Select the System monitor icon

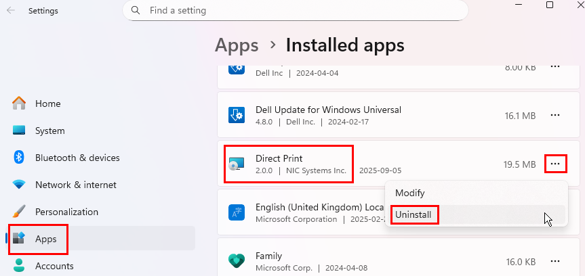tap(19, 131)
